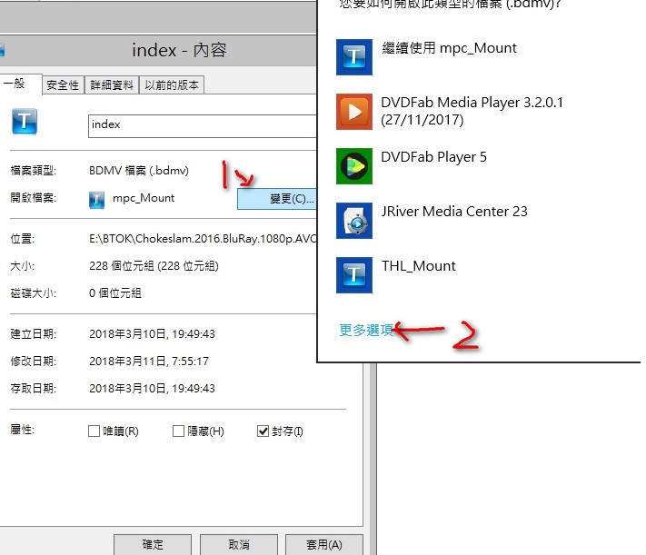Select the DVDFab Media Player 3.2.0.1 icon

354,112
